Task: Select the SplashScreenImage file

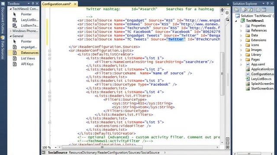Action: (260, 84)
